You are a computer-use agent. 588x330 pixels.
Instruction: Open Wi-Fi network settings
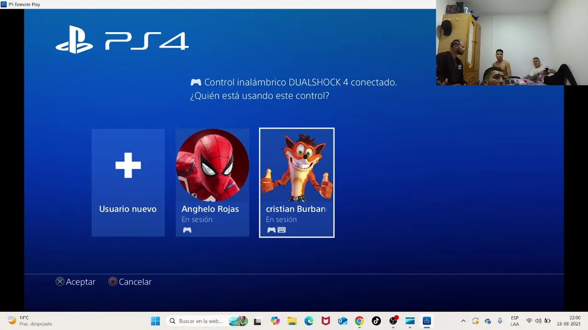[x=529, y=321]
